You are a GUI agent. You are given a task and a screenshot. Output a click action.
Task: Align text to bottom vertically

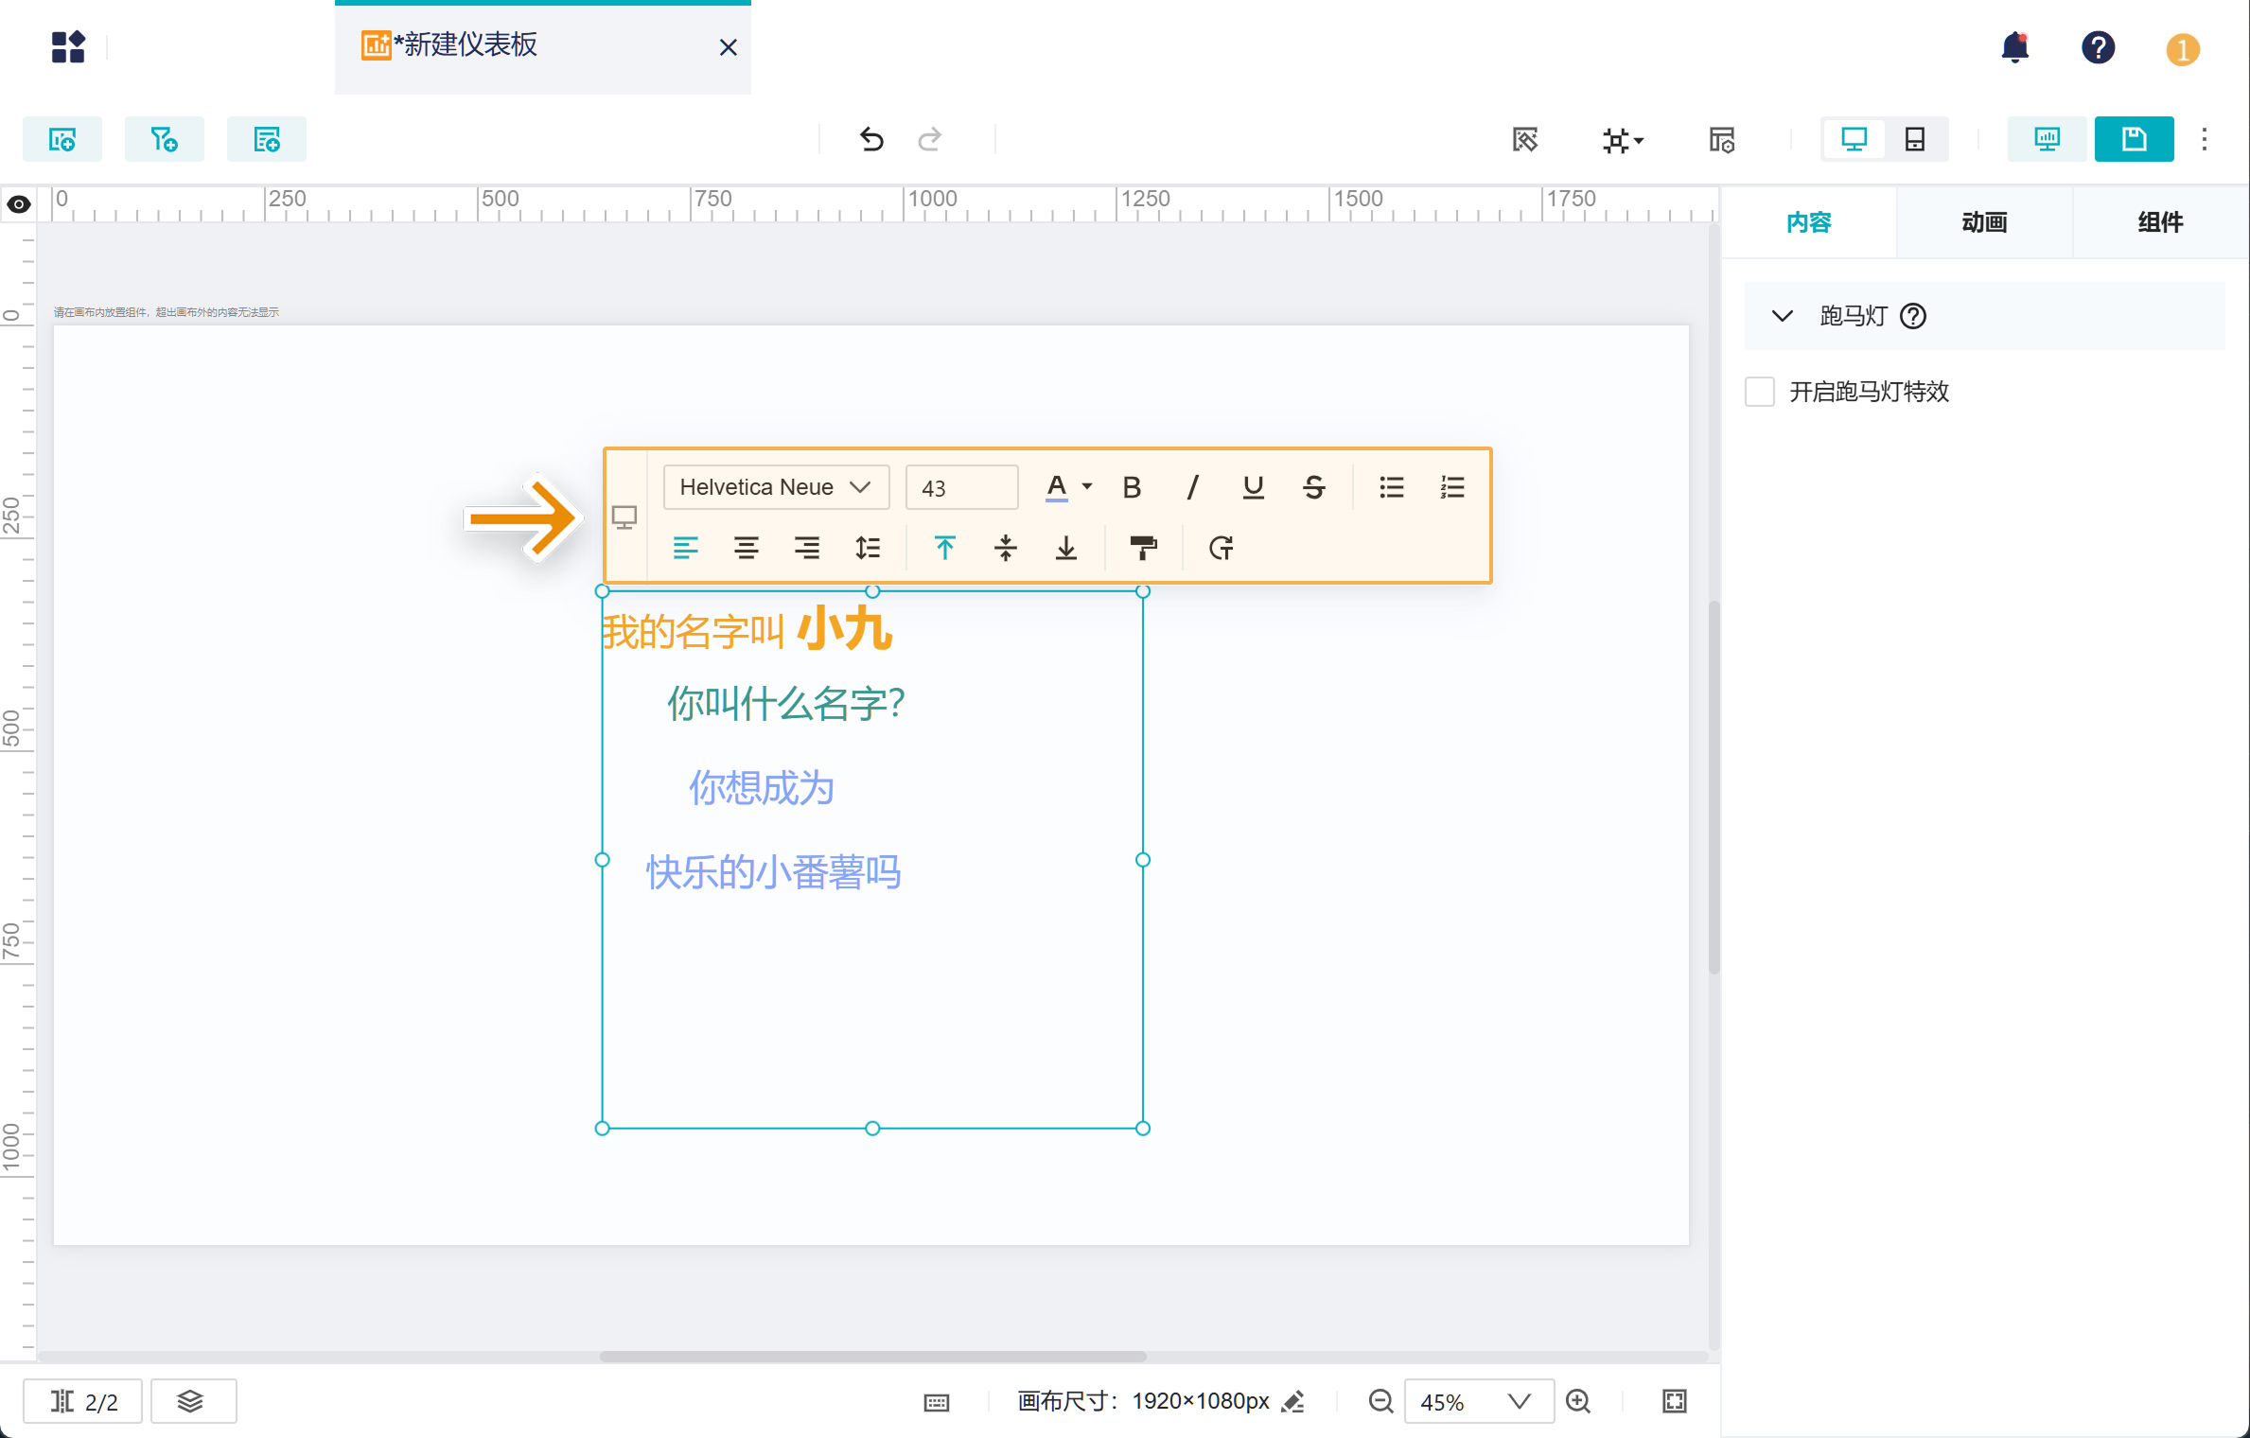click(x=1066, y=548)
